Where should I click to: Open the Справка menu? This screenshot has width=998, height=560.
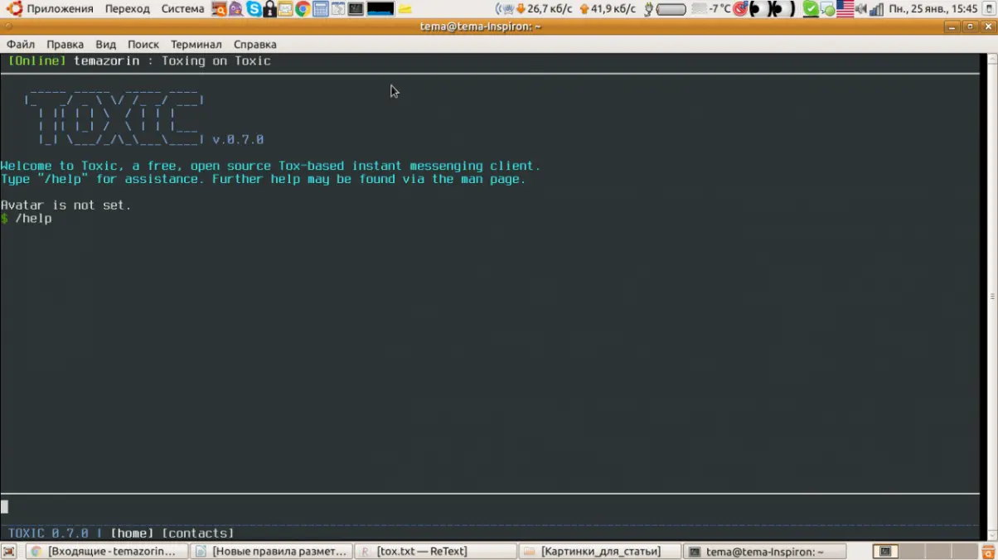255,44
